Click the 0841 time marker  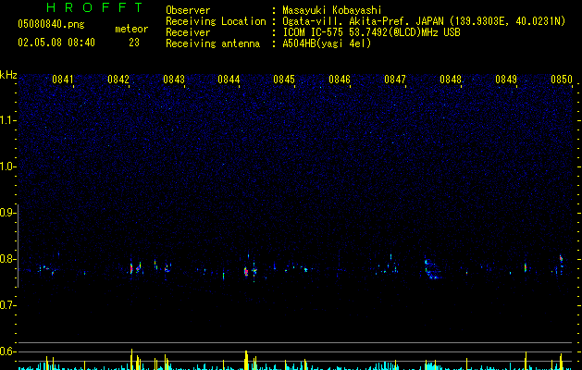tap(63, 80)
